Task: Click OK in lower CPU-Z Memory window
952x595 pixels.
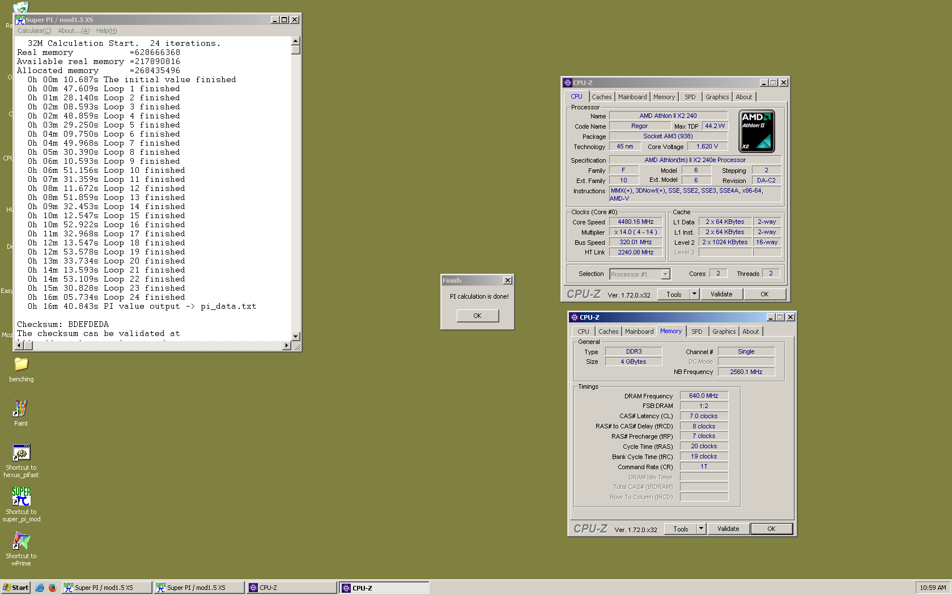Action: click(x=771, y=529)
